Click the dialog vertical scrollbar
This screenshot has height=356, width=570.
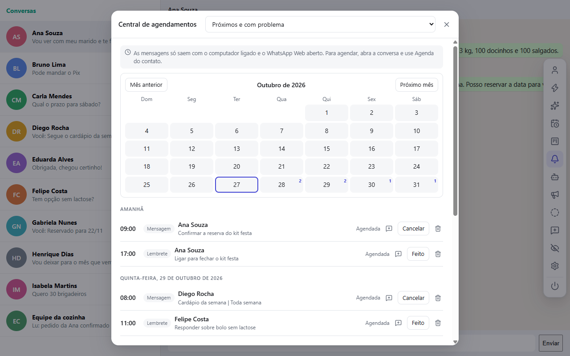click(x=455, y=131)
